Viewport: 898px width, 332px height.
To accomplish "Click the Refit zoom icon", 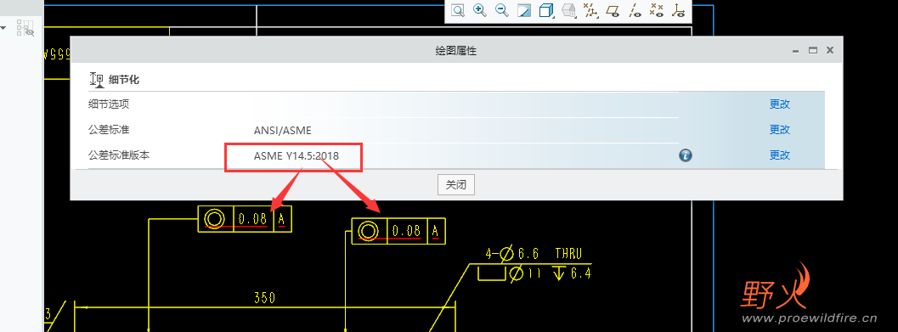I will [457, 10].
